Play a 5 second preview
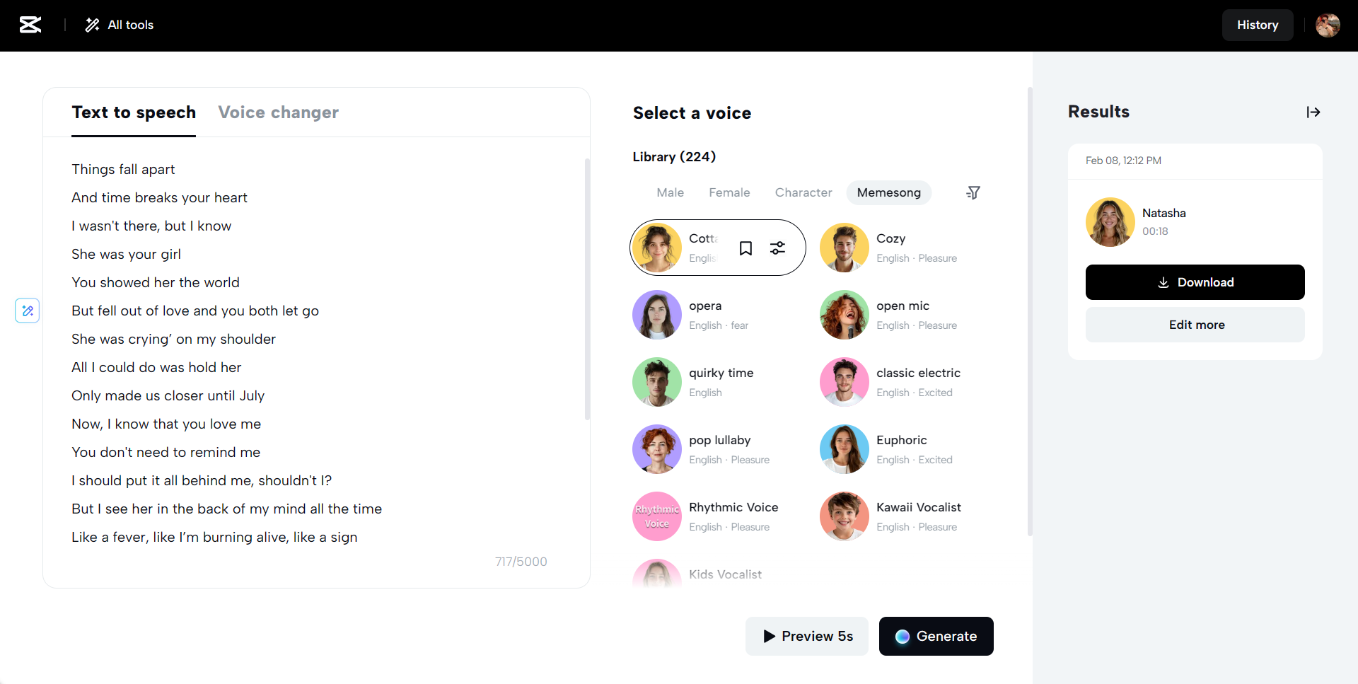The height and width of the screenshot is (684, 1358). coord(806,636)
